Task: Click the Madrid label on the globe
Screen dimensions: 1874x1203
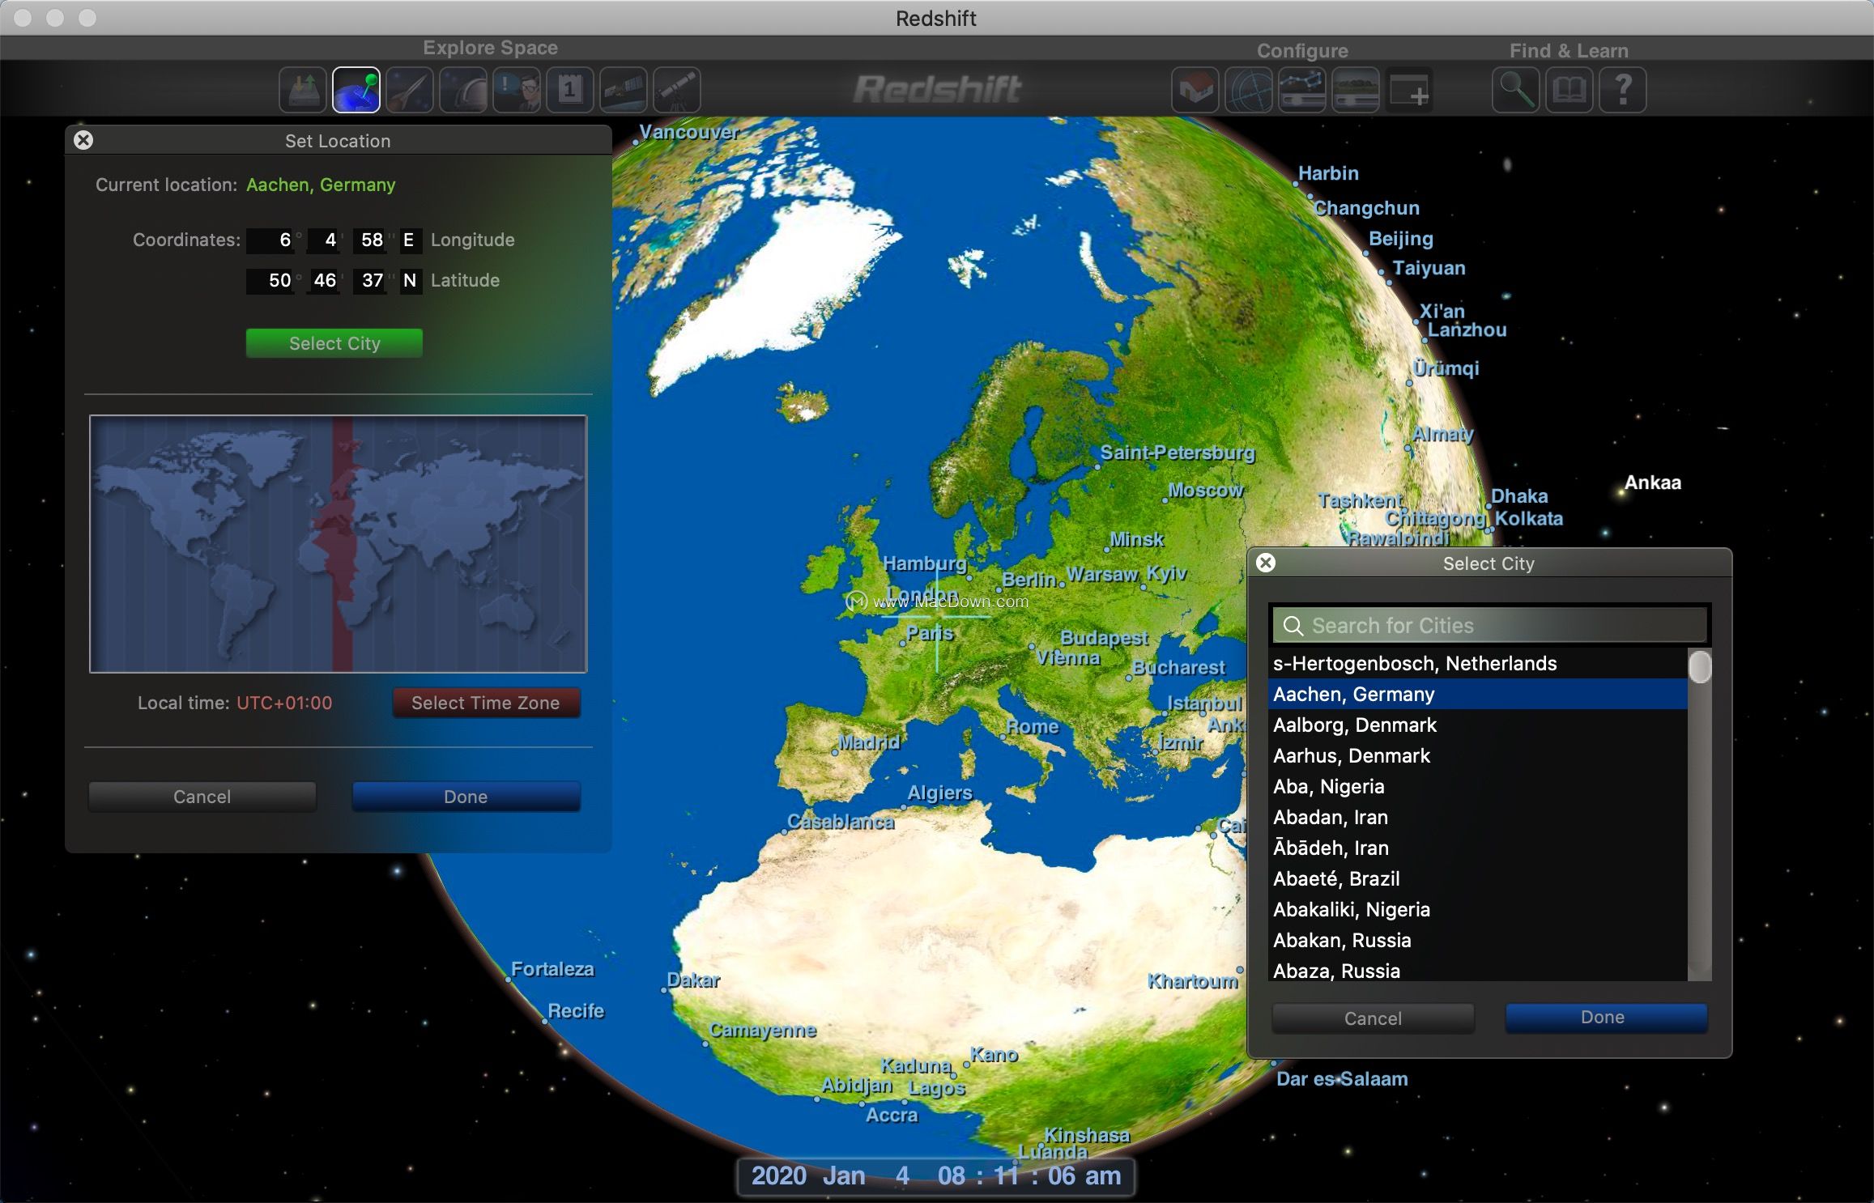Action: point(869,742)
